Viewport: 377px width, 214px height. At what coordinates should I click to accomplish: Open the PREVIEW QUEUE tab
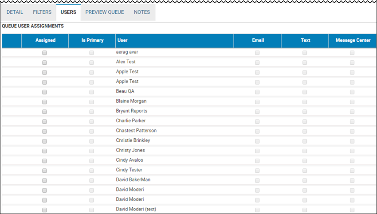pyautogui.click(x=105, y=12)
